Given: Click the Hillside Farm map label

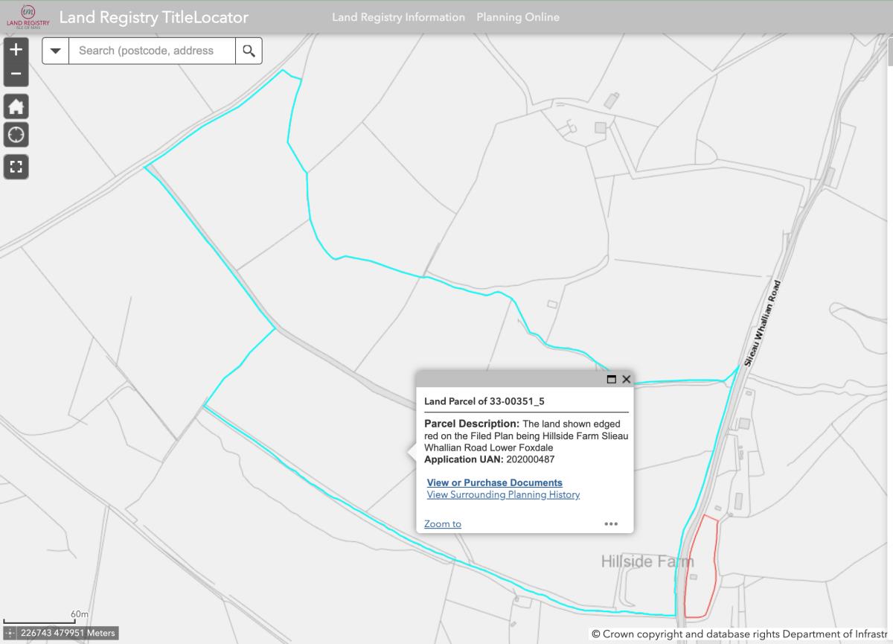Looking at the screenshot, I should click(x=647, y=561).
